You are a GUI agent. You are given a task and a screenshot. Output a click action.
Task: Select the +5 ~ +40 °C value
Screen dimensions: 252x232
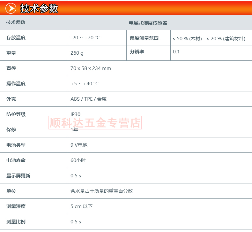pos(85,84)
